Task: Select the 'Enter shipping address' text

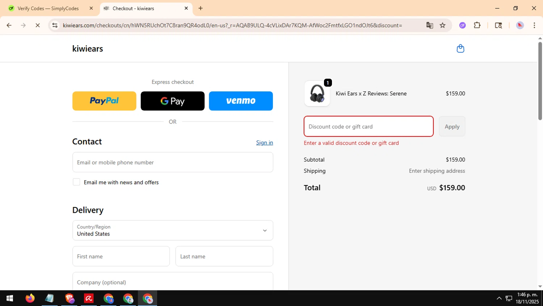Action: 437,171
